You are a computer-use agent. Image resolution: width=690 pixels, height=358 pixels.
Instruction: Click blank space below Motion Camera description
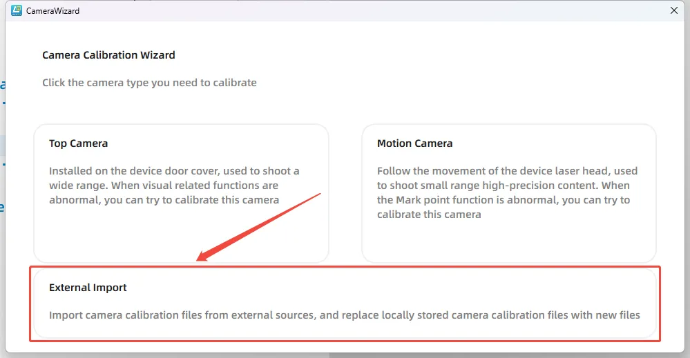[x=508, y=241]
